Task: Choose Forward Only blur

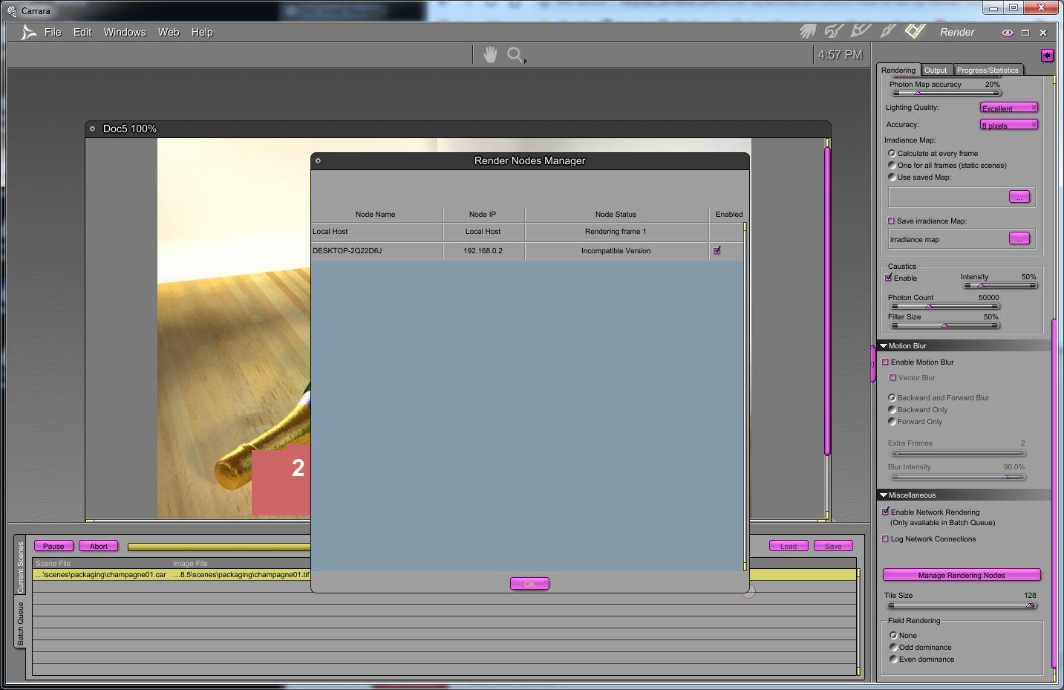Action: click(x=892, y=421)
